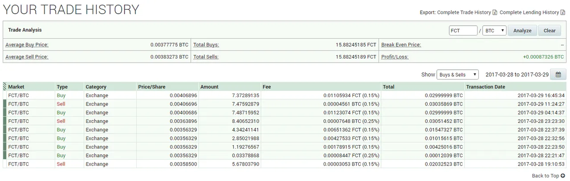Image resolution: width=570 pixels, height=181 pixels.
Task: Open the BTC market dropdown
Action: 495,31
